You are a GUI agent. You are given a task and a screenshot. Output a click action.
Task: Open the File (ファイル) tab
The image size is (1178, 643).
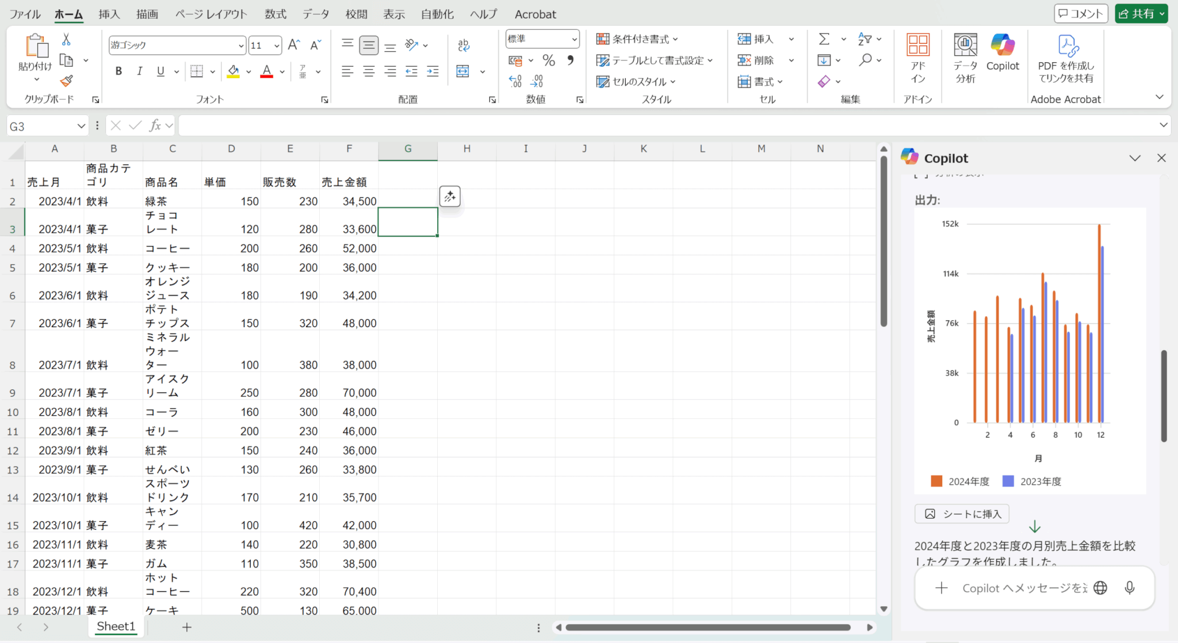pos(25,14)
